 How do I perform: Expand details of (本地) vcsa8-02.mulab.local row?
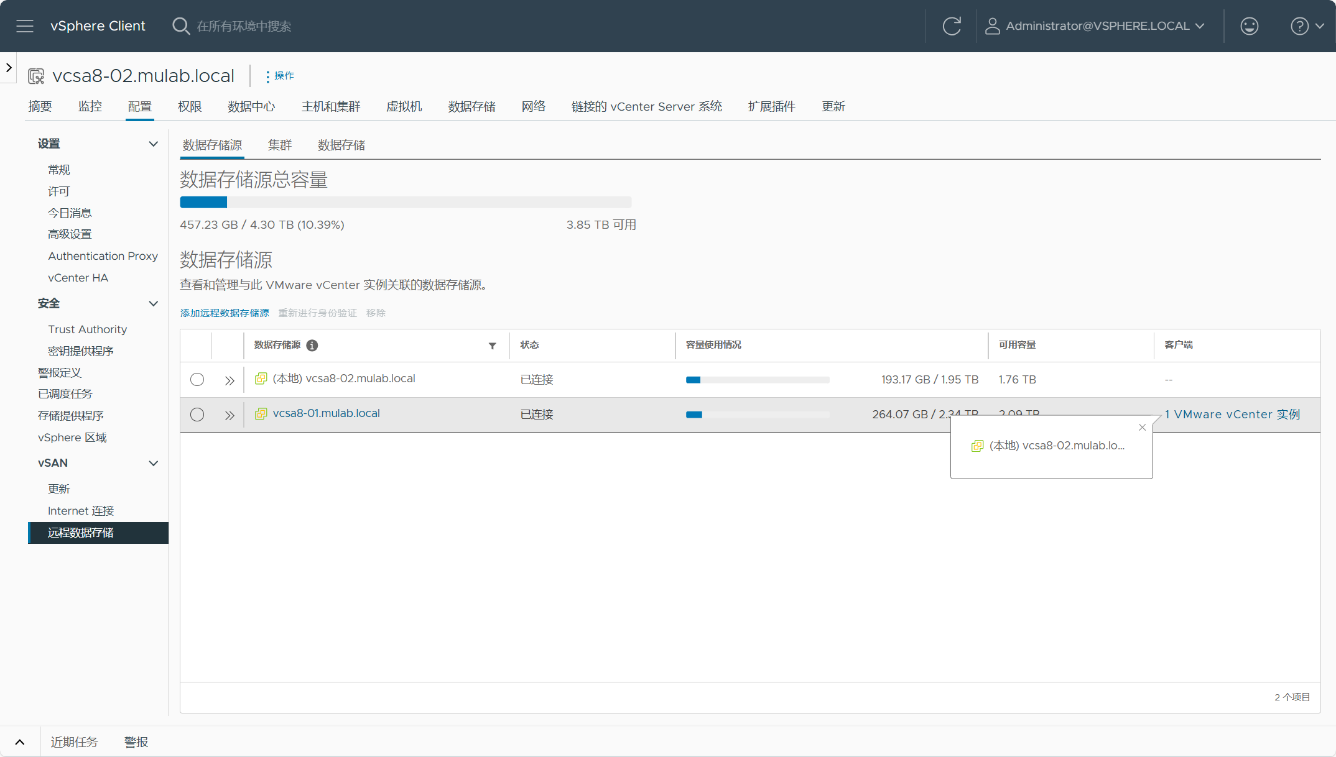coord(230,380)
